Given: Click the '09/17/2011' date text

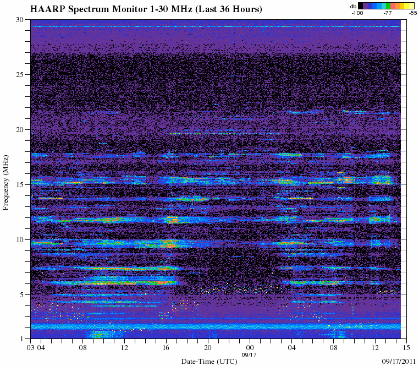Looking at the screenshot, I should 400,361.
